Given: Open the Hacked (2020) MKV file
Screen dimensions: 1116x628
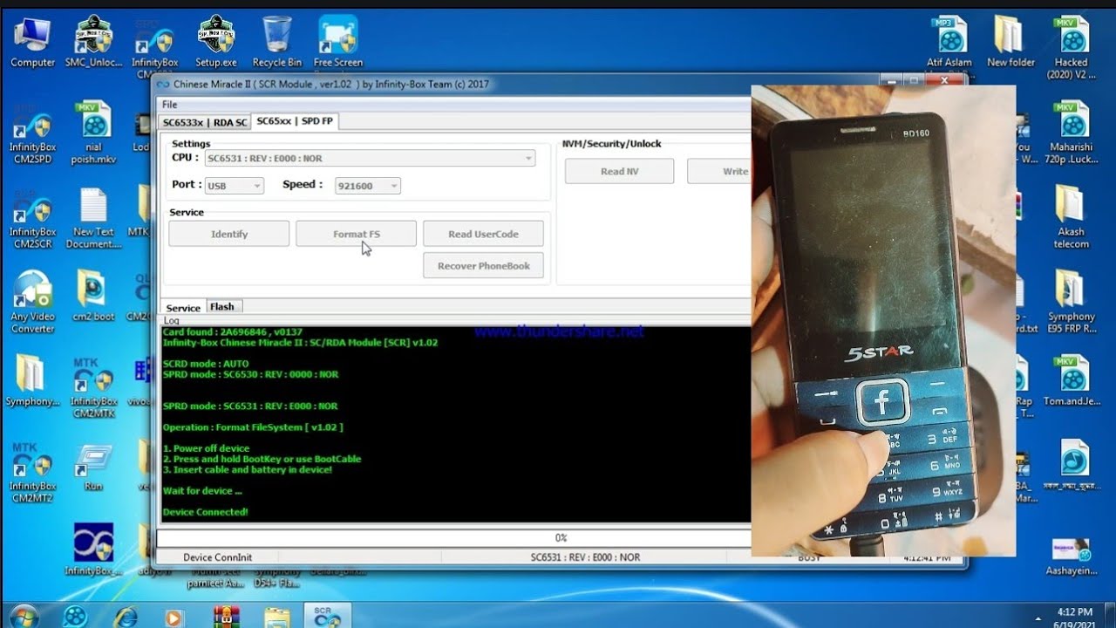Looking at the screenshot, I should click(1072, 47).
